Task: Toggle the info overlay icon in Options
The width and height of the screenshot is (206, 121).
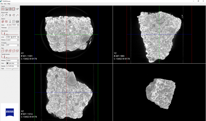Action: click(x=10, y=22)
